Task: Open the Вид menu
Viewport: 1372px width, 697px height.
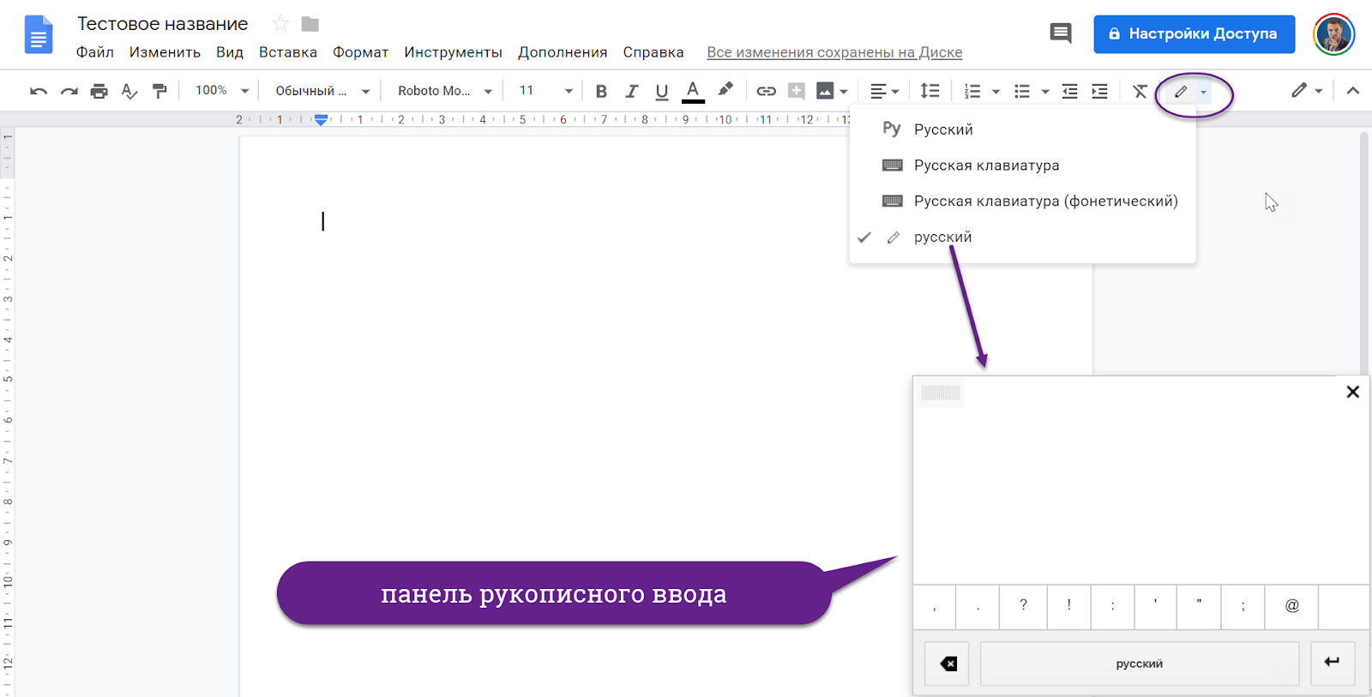Action: point(230,52)
